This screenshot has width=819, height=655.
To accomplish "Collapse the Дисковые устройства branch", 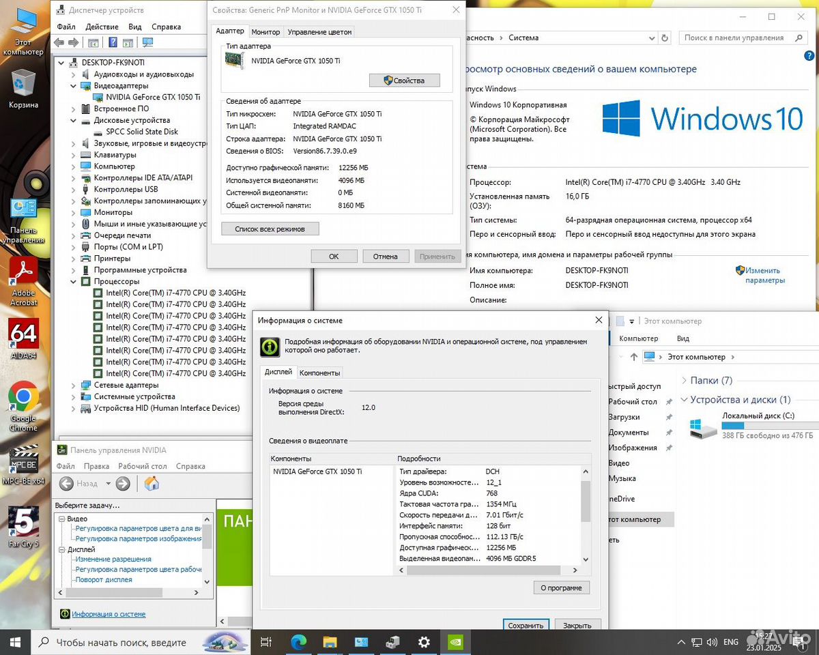I will (74, 120).
